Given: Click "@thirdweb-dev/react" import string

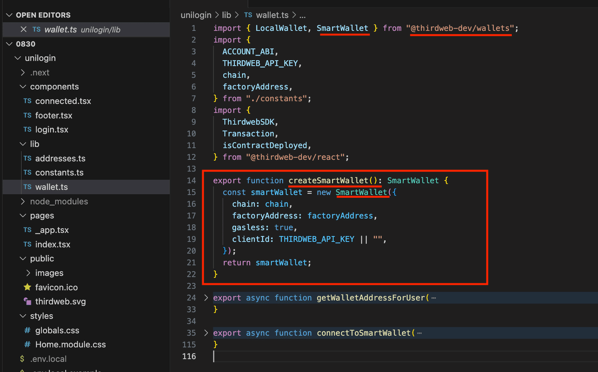Looking at the screenshot, I should [x=297, y=157].
